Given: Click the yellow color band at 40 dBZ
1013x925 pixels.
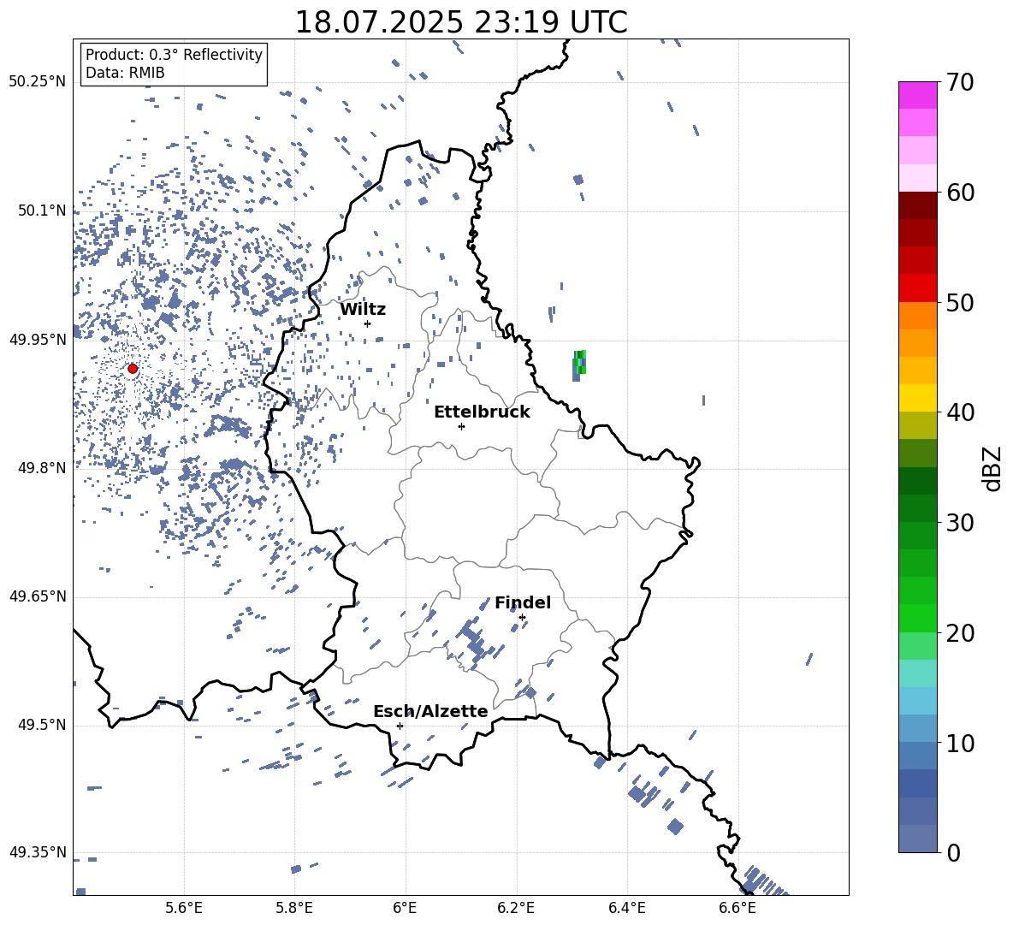Looking at the screenshot, I should tap(918, 398).
